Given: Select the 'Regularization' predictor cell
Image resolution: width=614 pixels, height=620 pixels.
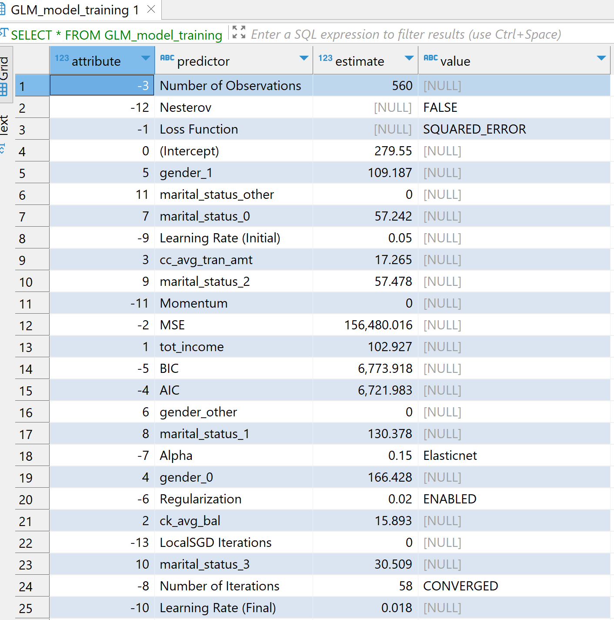Looking at the screenshot, I should (234, 499).
